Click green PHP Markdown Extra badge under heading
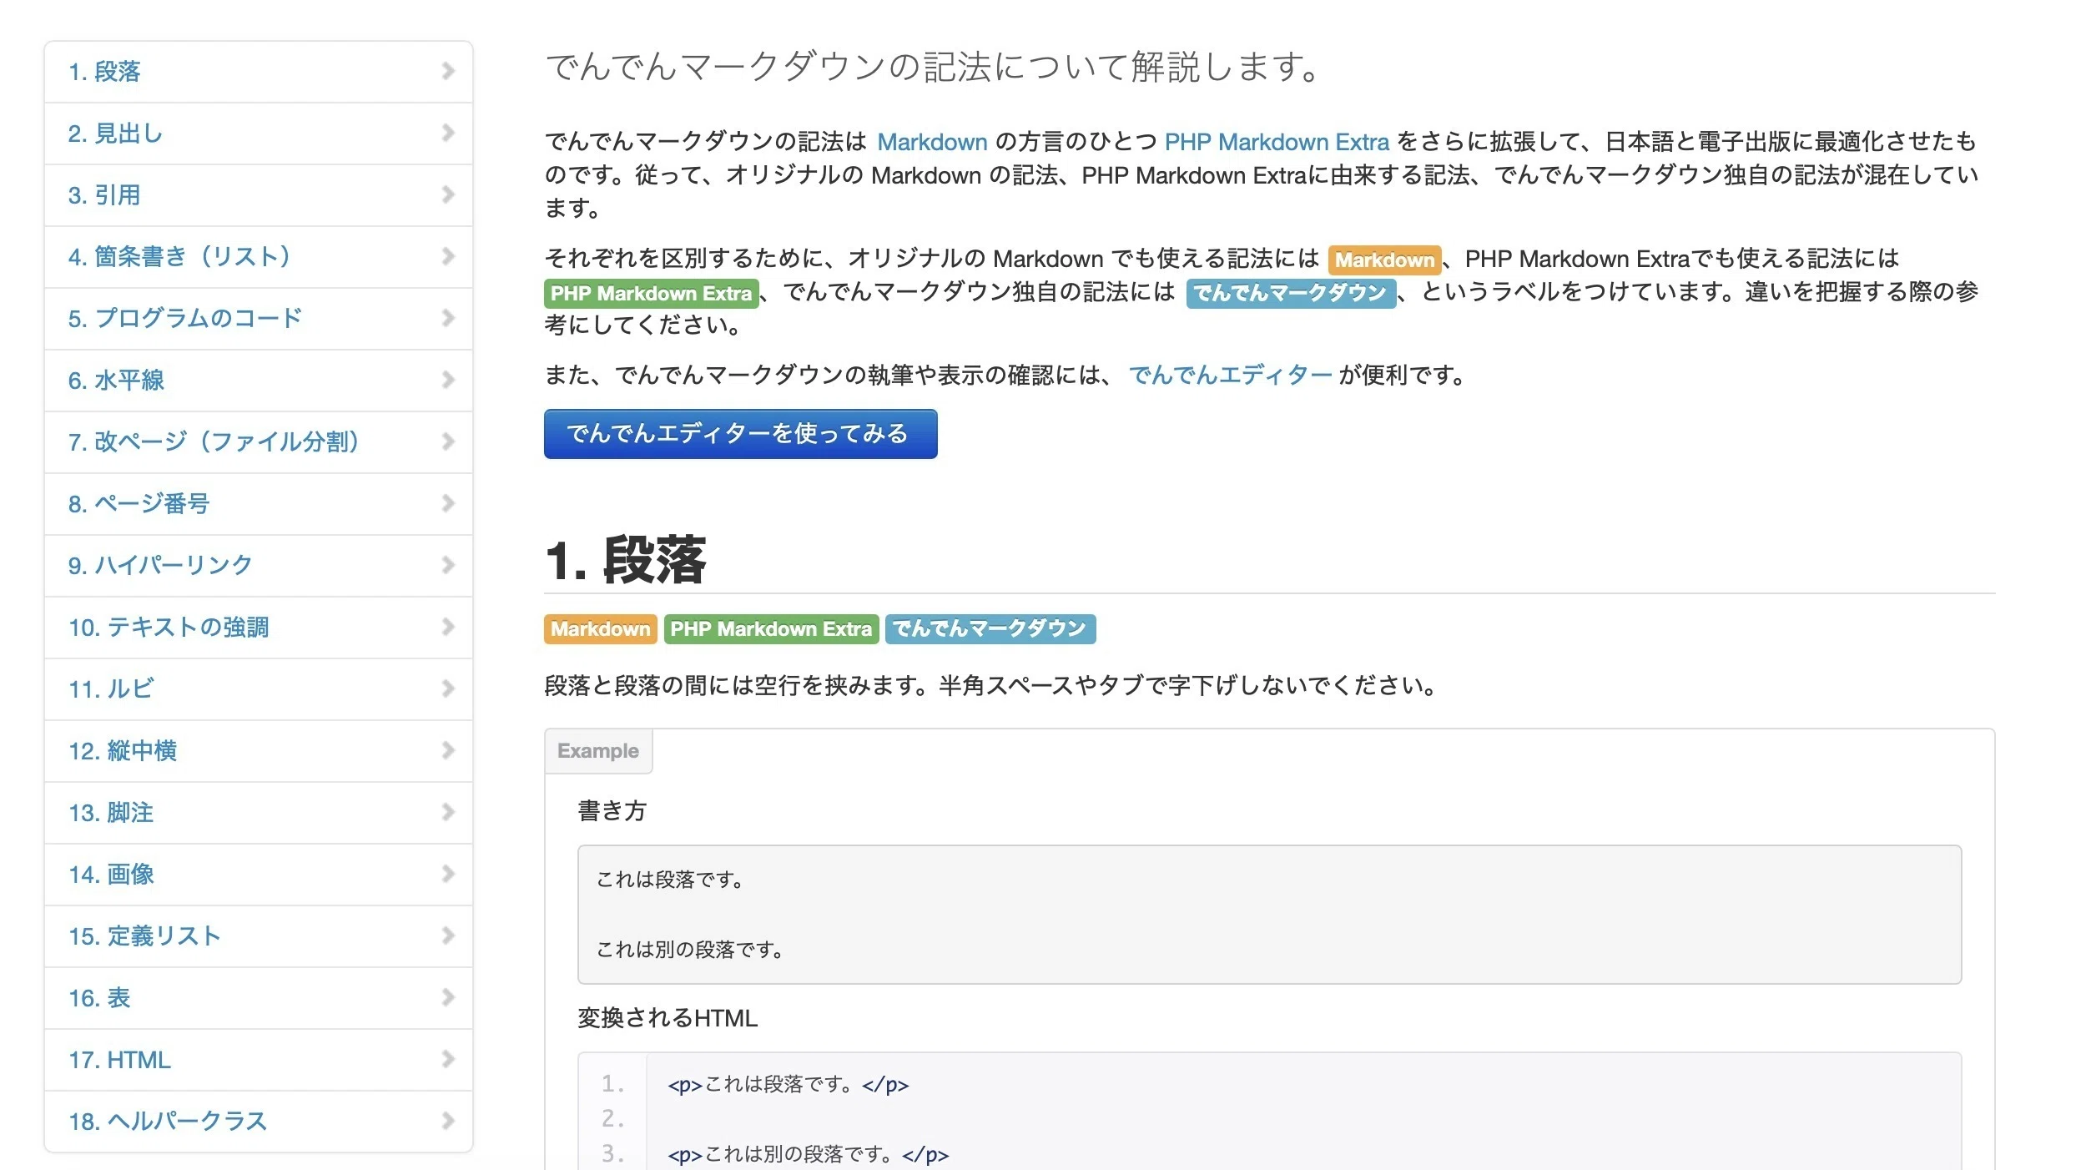The image size is (2096, 1170). tap(771, 628)
